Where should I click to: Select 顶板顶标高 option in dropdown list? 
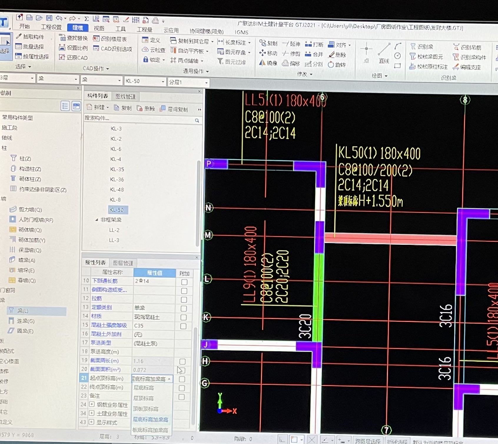(x=146, y=409)
